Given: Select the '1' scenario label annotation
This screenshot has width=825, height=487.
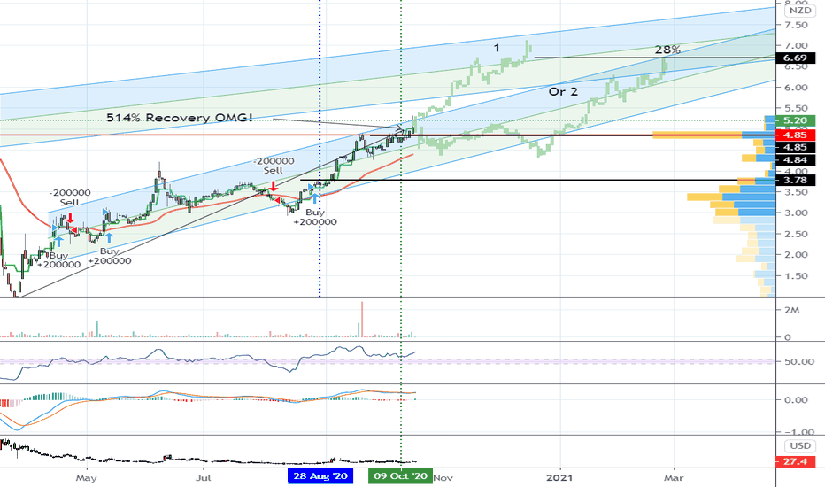Looking at the screenshot, I should [497, 49].
